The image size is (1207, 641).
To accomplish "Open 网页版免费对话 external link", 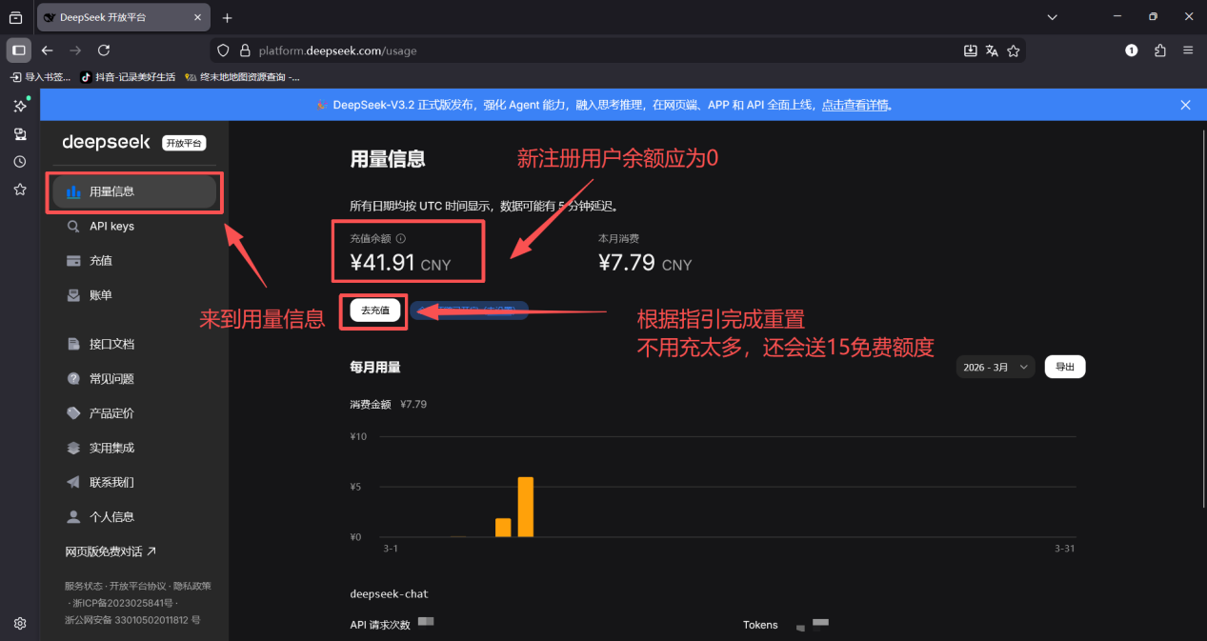I will pos(111,551).
